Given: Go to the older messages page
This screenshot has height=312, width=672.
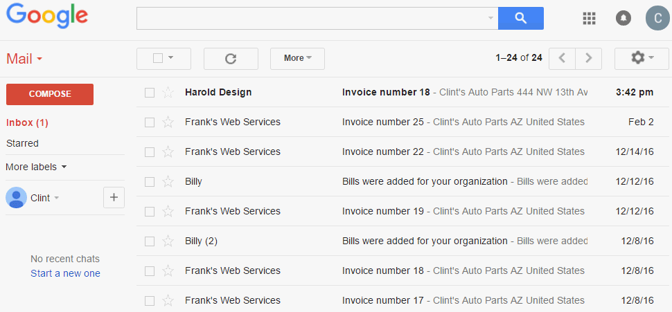Looking at the screenshot, I should 588,59.
